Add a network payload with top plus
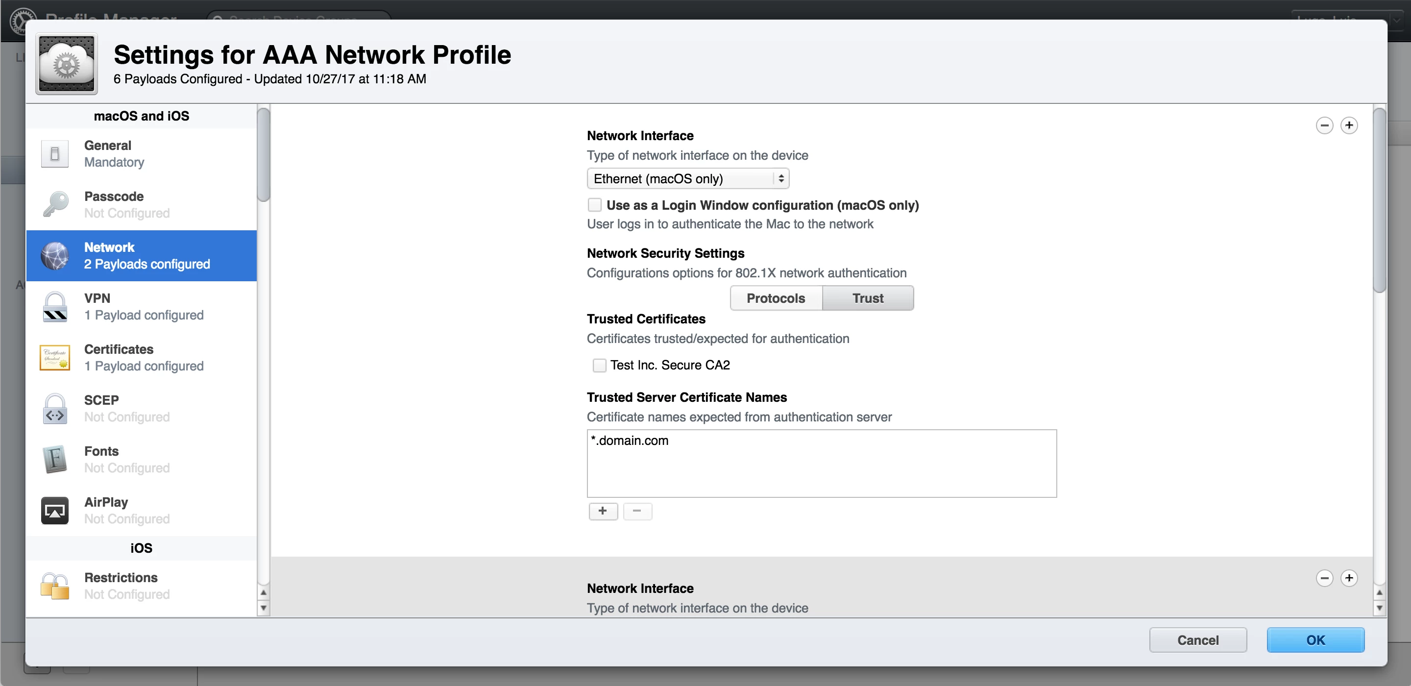This screenshot has width=1411, height=686. (1349, 125)
